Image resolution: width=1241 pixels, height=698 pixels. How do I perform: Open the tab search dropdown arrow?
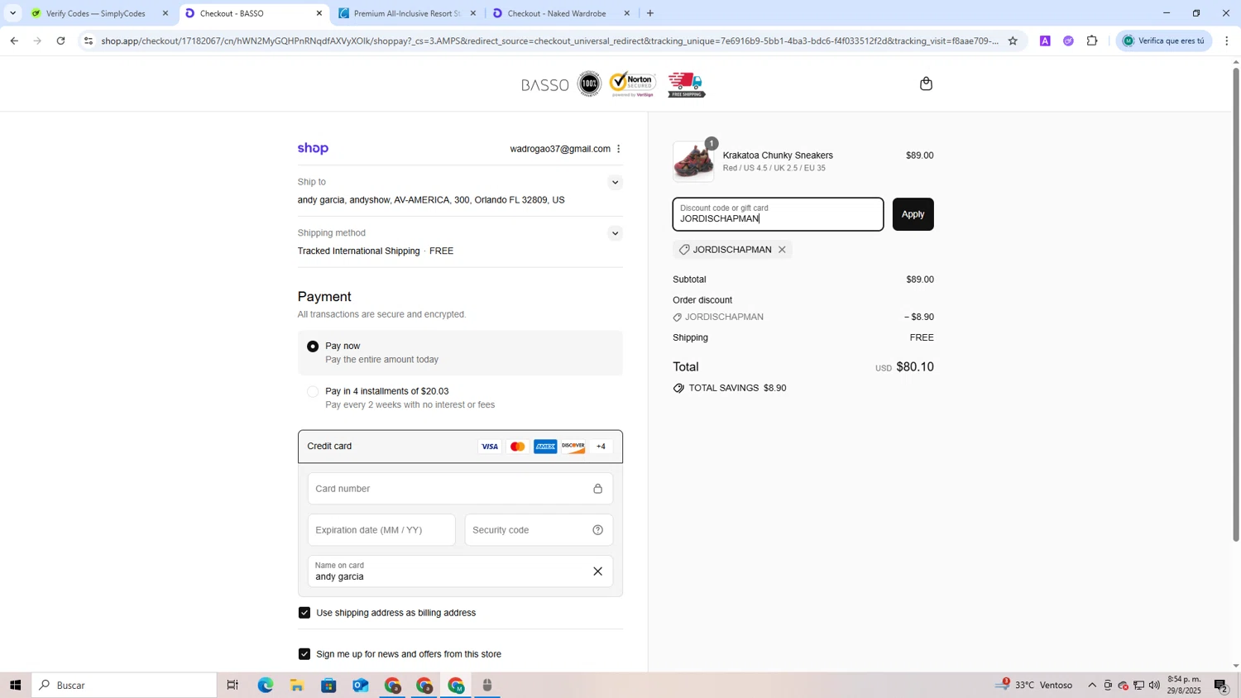pyautogui.click(x=12, y=13)
